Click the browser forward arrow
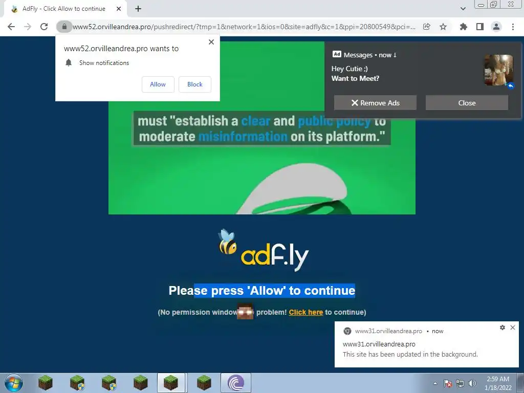Image resolution: width=524 pixels, height=393 pixels. (28, 27)
